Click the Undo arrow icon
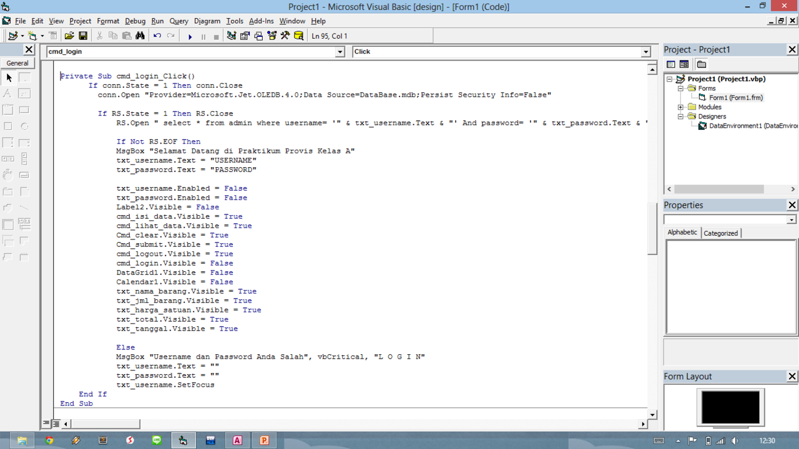 pyautogui.click(x=157, y=36)
